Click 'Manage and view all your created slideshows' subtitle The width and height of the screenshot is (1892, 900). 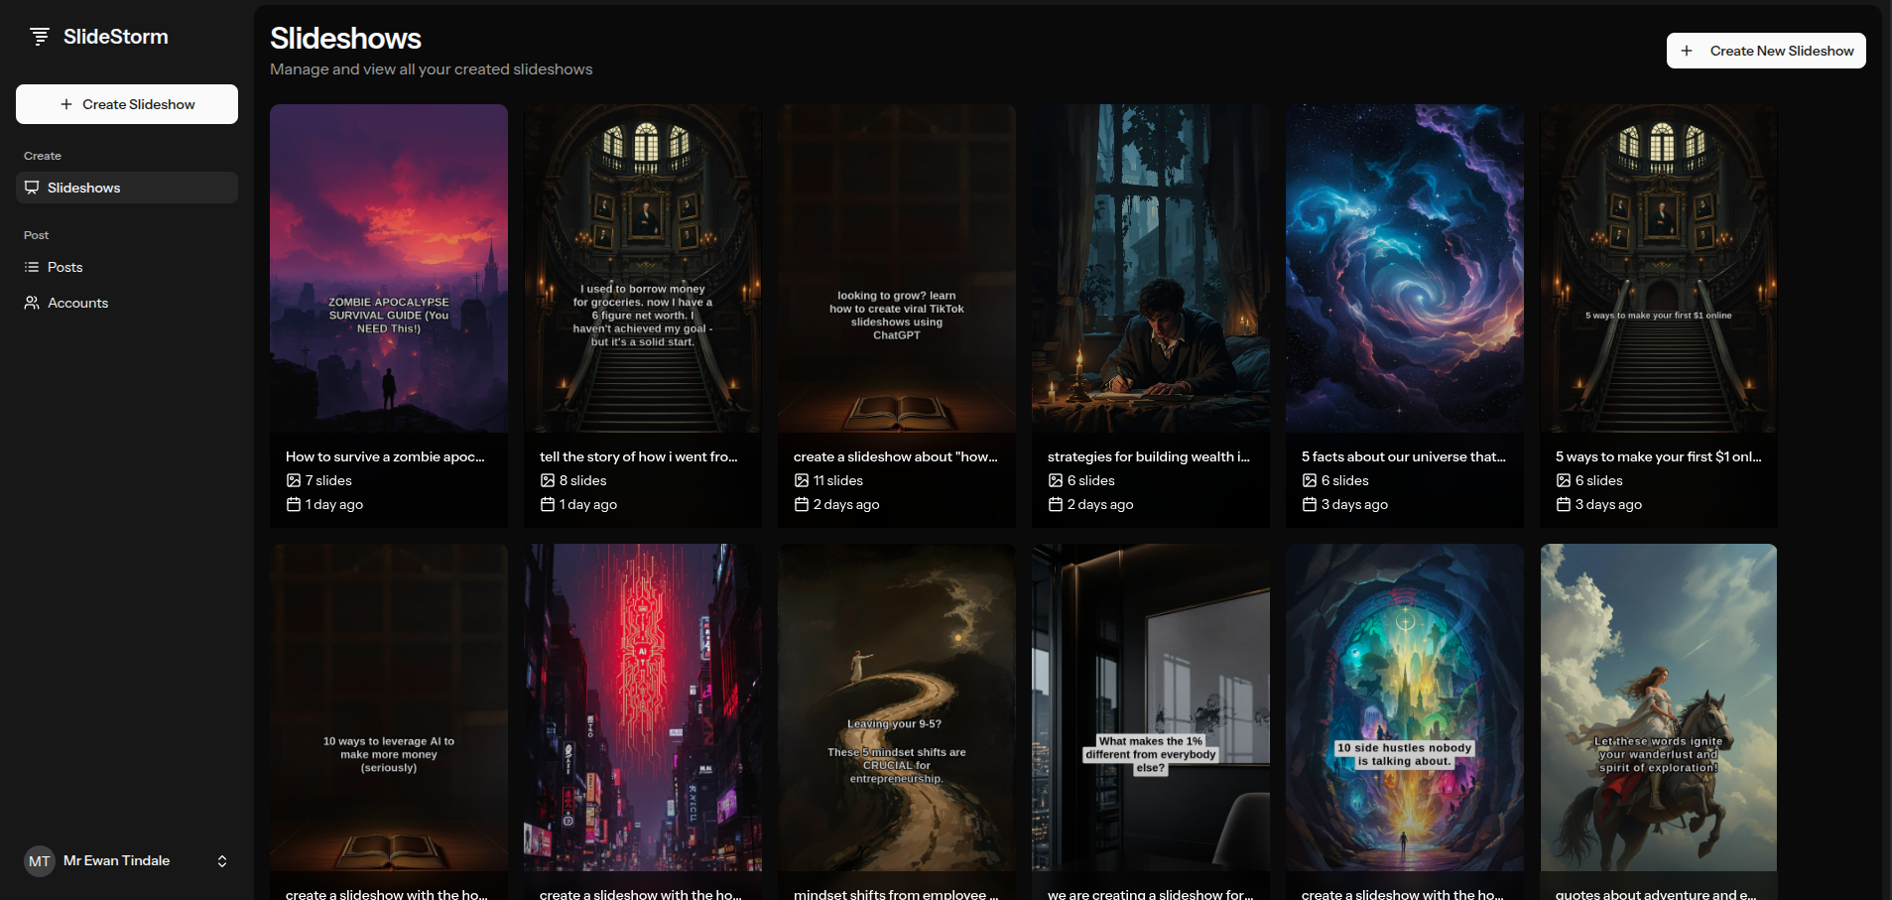click(432, 69)
